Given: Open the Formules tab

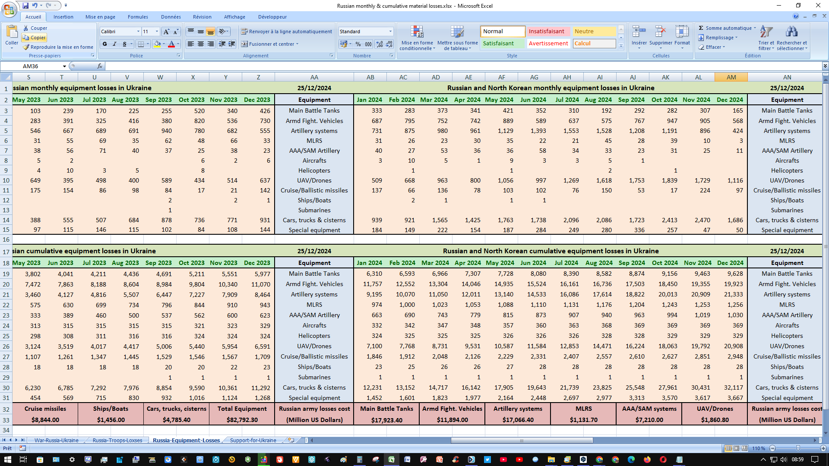Looking at the screenshot, I should (138, 17).
